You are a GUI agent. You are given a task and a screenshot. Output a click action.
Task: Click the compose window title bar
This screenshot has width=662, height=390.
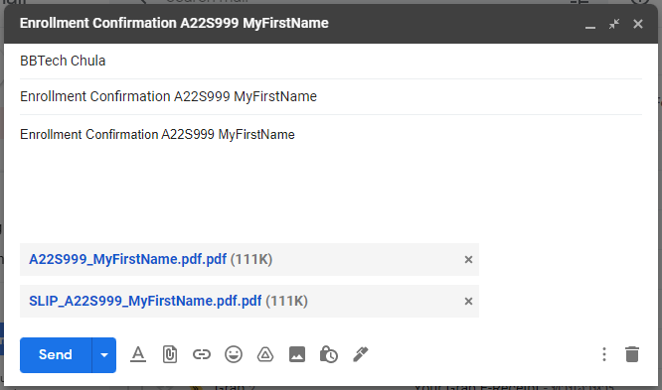[331, 24]
